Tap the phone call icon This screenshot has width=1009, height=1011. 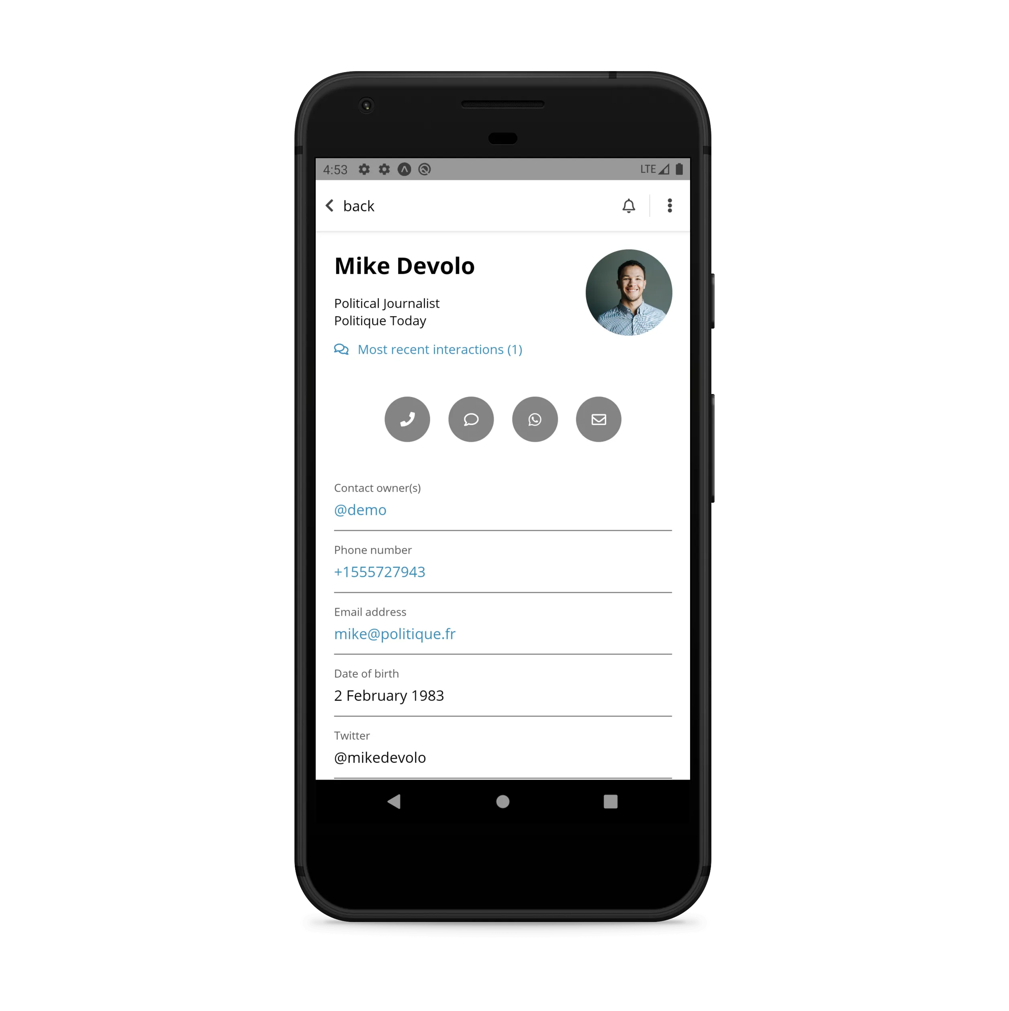click(x=406, y=419)
